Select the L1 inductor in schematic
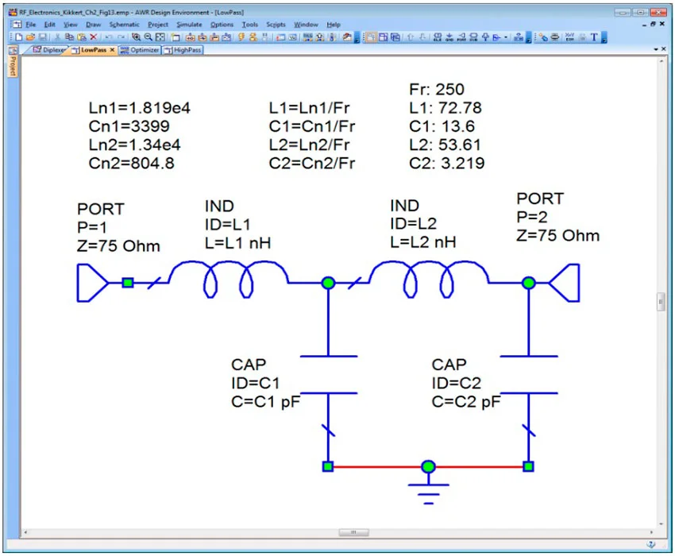The width and height of the screenshot is (675, 556). 229,279
